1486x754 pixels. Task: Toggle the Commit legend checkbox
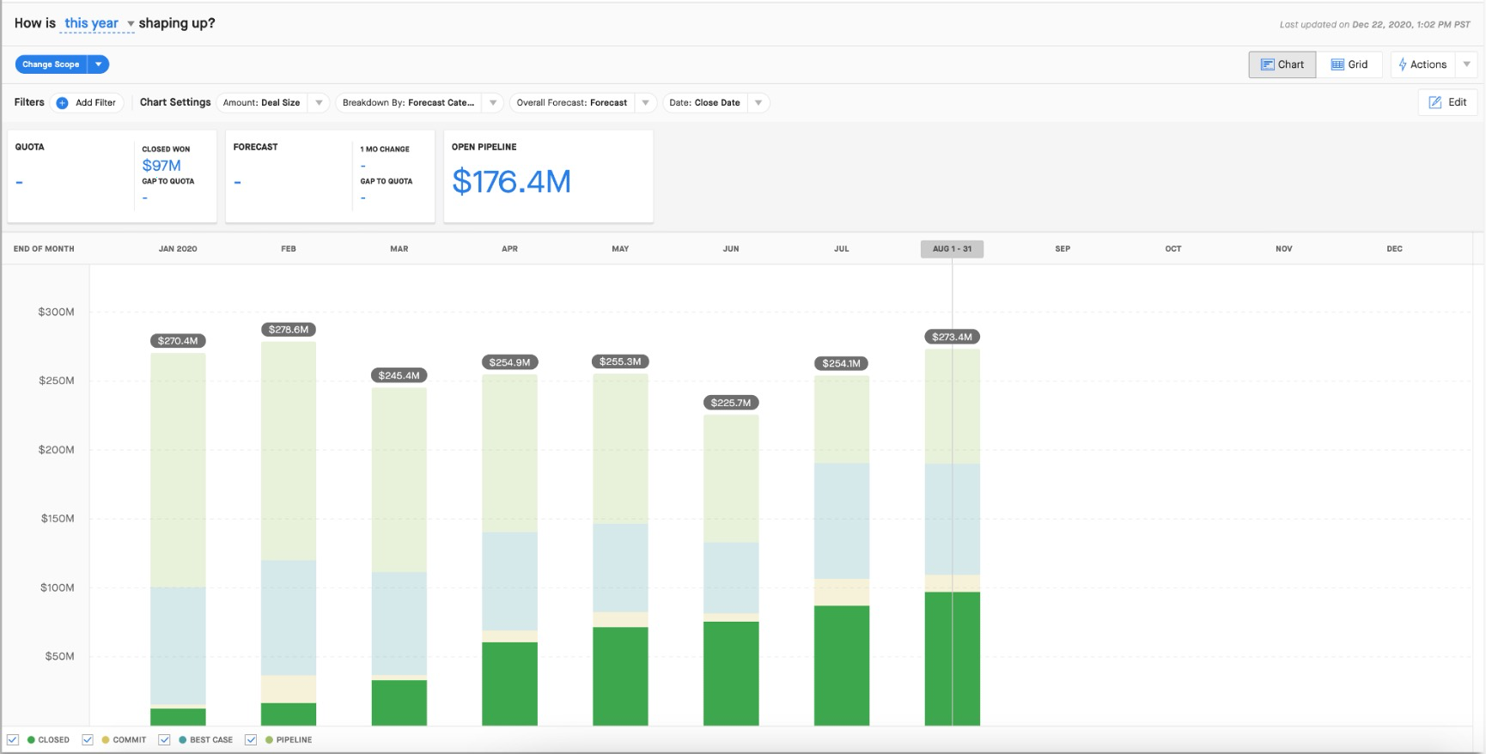[88, 739]
